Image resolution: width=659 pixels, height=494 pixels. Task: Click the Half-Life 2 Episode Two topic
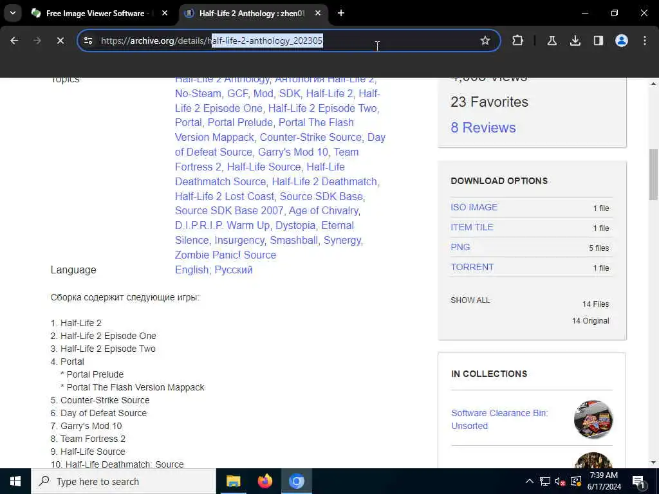tap(323, 108)
